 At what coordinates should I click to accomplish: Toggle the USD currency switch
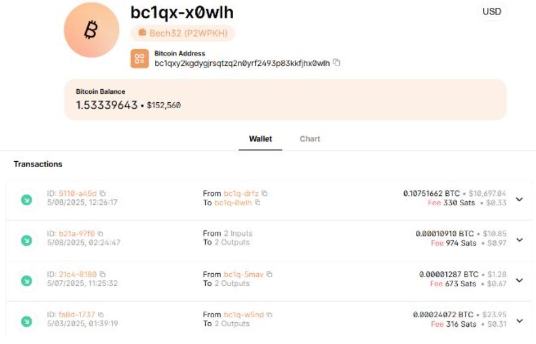[491, 12]
